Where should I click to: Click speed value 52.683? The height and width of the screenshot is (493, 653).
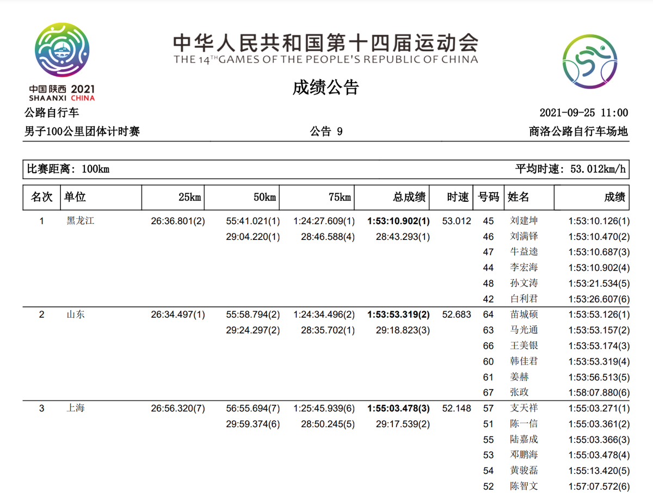457,315
